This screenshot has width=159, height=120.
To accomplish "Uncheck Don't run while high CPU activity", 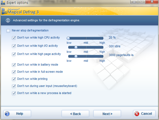I will coord(14,38).
